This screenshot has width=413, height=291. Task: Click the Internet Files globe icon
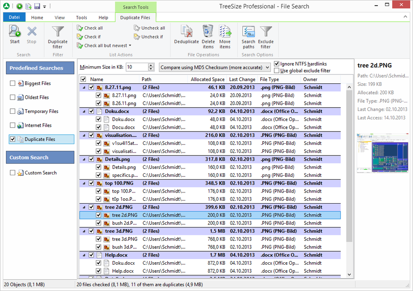21,125
